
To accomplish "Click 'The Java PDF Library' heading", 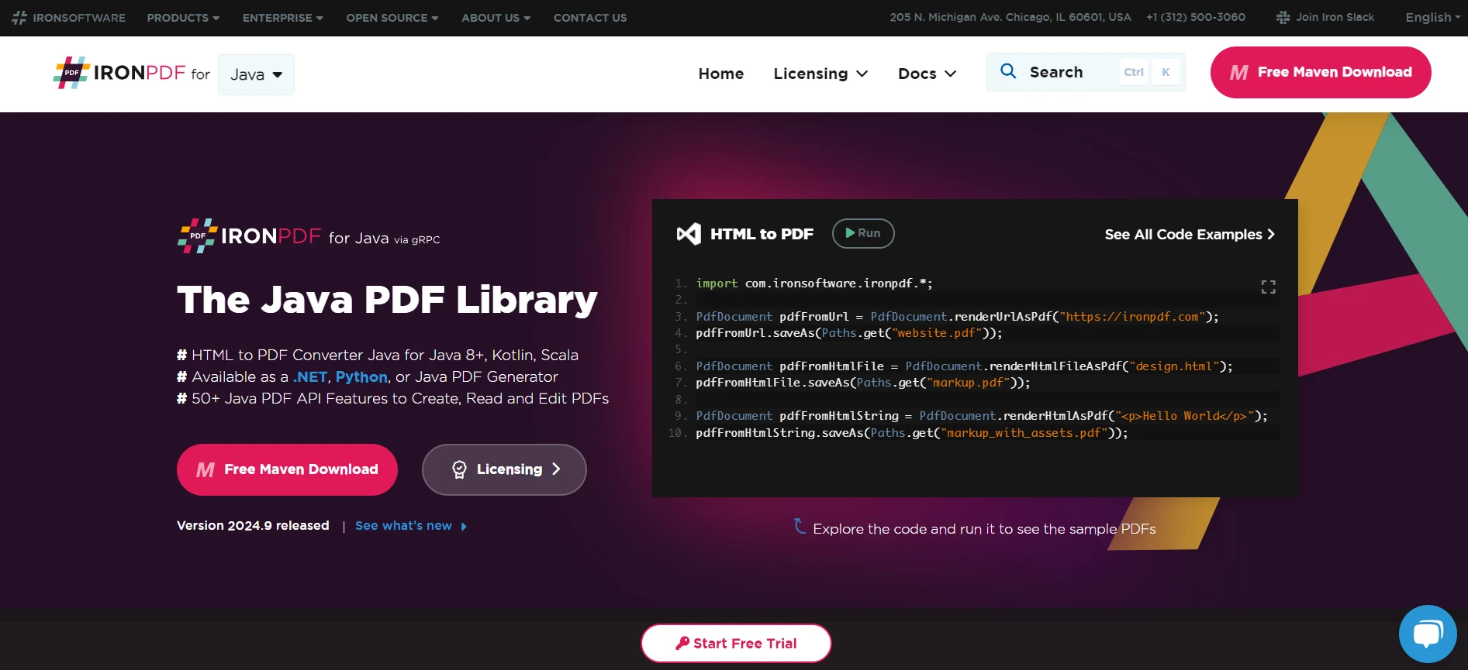I will 387,300.
